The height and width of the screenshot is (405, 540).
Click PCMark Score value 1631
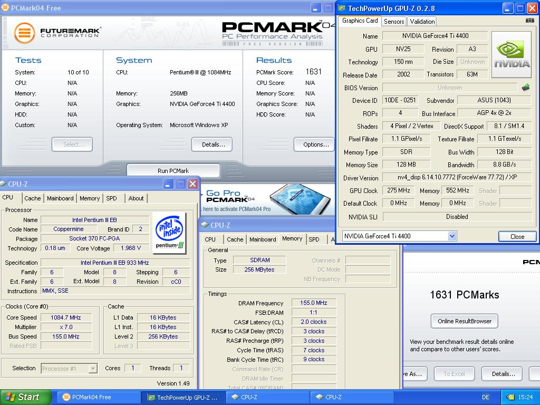point(313,72)
